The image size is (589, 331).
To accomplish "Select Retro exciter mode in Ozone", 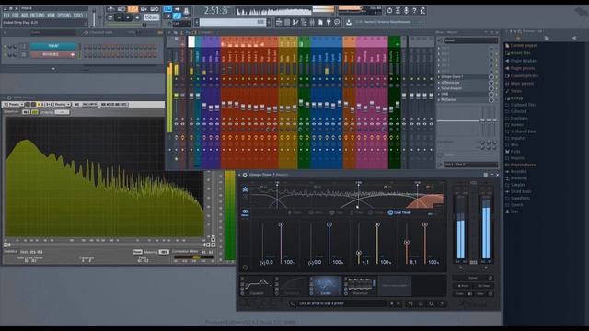I will [x=316, y=212].
